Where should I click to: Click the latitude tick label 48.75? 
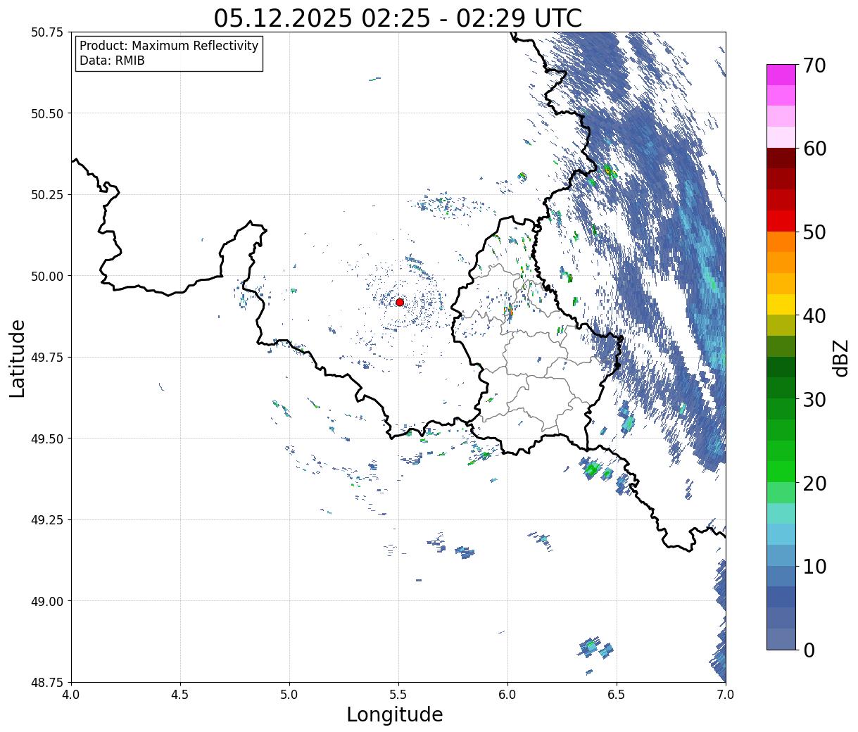point(47,682)
